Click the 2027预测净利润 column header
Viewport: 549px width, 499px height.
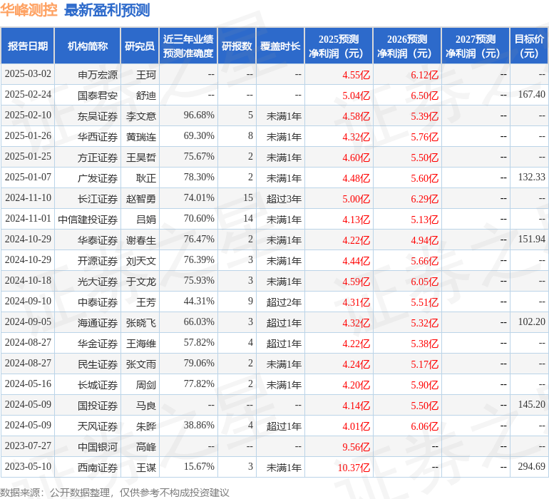pyautogui.click(x=475, y=46)
